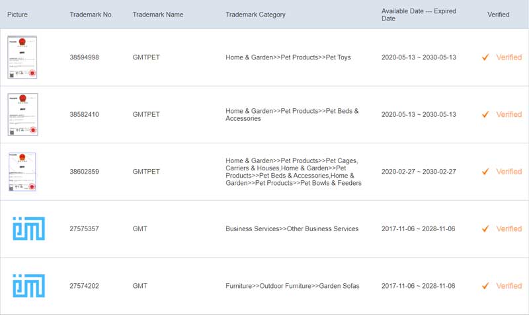Open certificate thumbnail for trademark 38602859
The image size is (529, 315).
point(22,172)
